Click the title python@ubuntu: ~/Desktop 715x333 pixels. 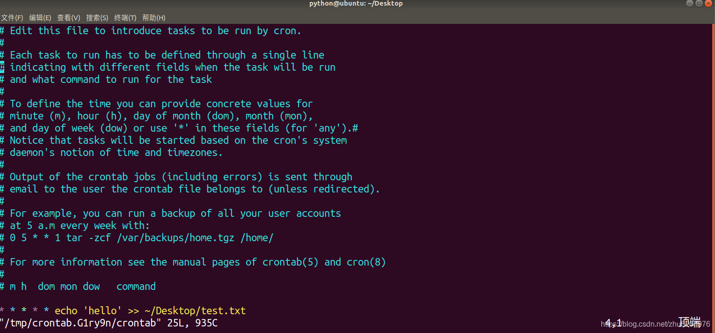(356, 3)
